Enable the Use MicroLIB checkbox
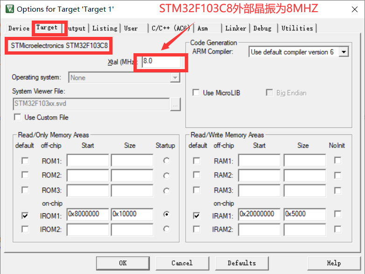This screenshot has width=365, height=274. point(196,92)
